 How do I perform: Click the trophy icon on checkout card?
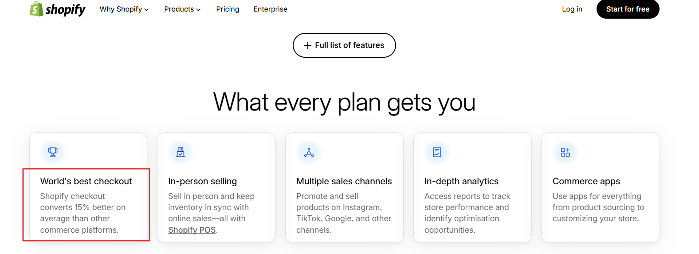[x=53, y=152]
